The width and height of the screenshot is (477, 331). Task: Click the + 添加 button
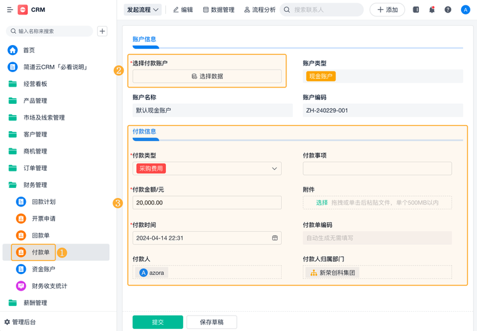tap(387, 10)
